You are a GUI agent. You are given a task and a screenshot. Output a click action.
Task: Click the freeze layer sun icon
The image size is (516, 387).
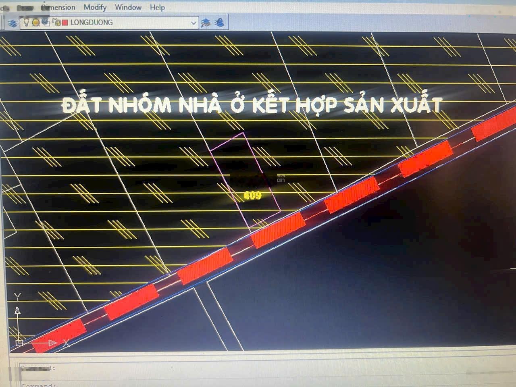pos(35,23)
